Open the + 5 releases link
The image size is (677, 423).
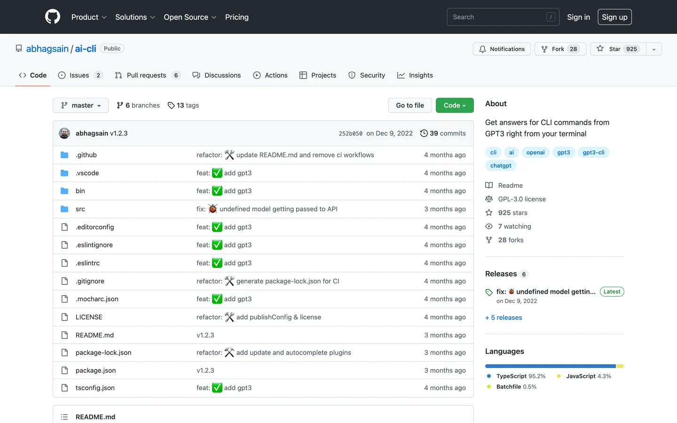tap(504, 318)
